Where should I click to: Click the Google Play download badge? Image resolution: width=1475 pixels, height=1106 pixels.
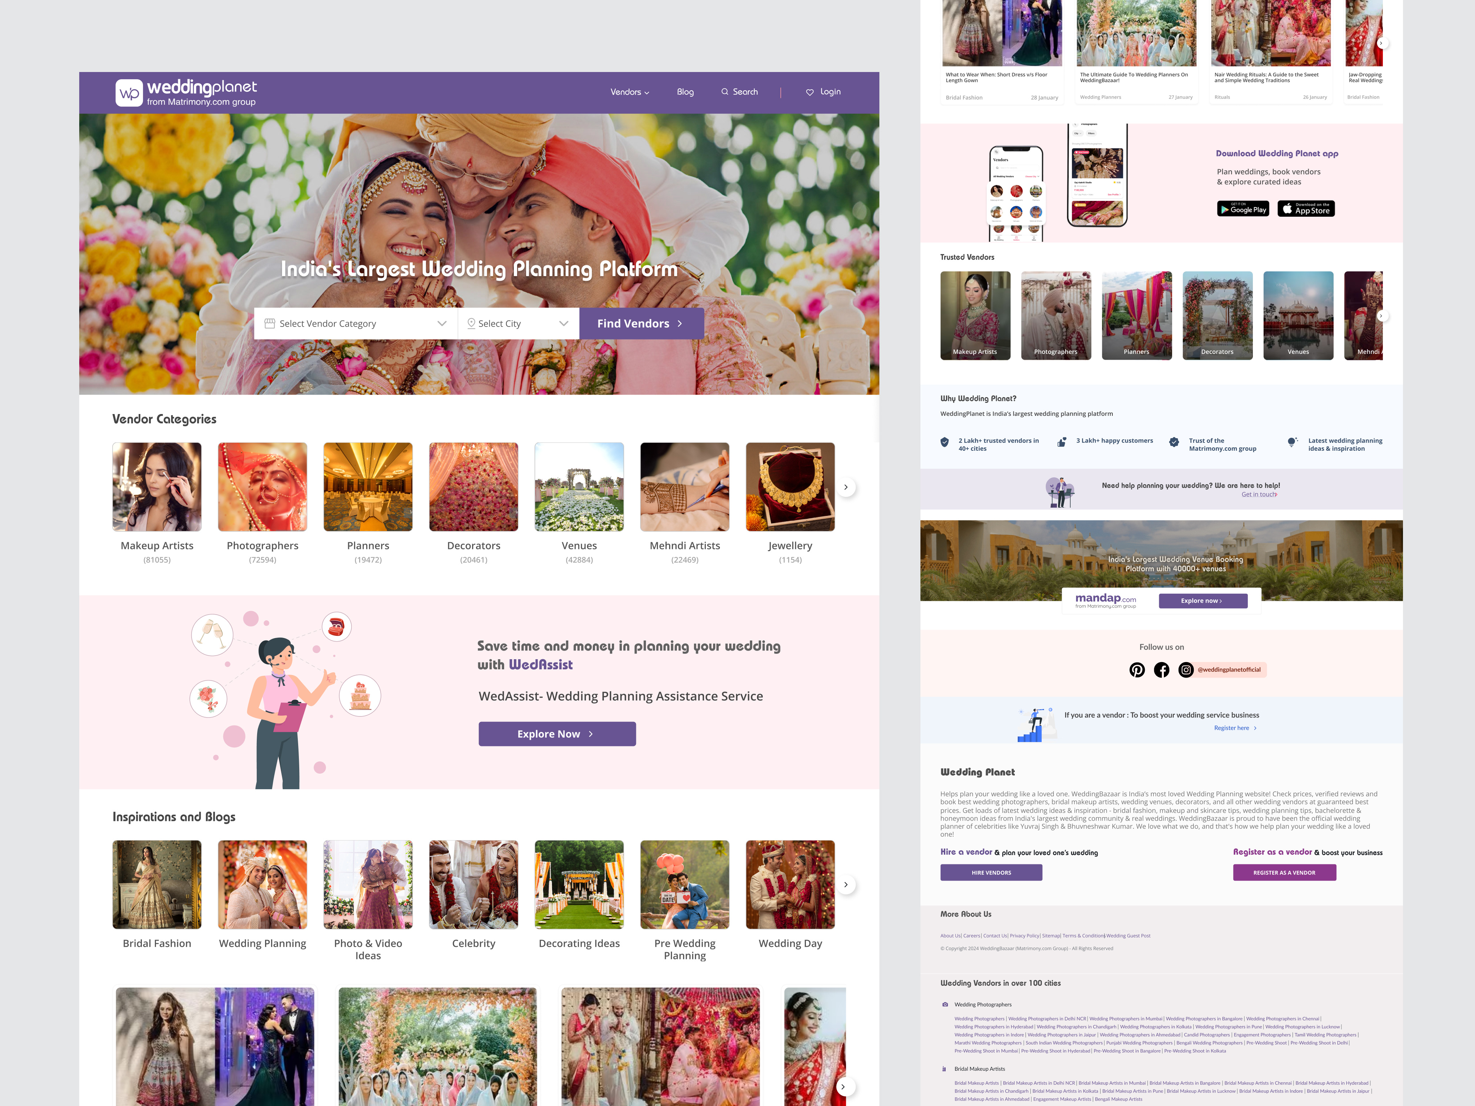[x=1243, y=209]
